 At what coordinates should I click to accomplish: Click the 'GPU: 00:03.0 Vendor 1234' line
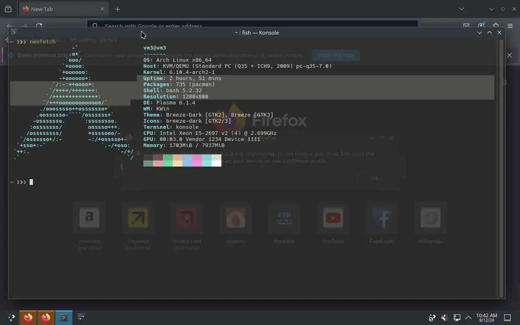[x=202, y=139]
